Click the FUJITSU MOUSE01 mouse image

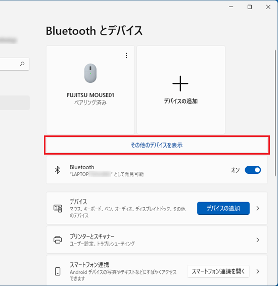click(90, 73)
